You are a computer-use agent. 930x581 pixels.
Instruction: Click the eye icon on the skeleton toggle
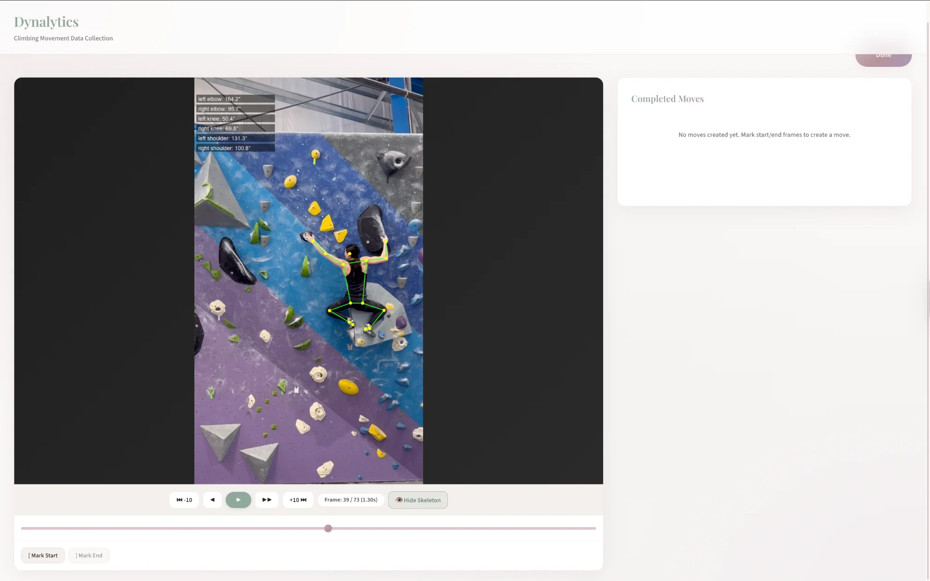pyautogui.click(x=399, y=500)
